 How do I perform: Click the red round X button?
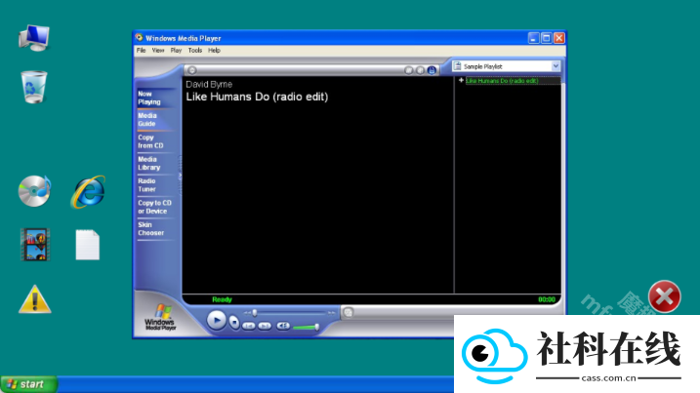coord(664,296)
